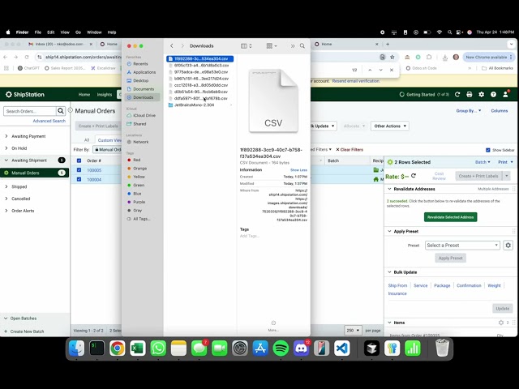519x389 pixels.
Task: Open the ShipStation account user icon
Action: [505, 95]
